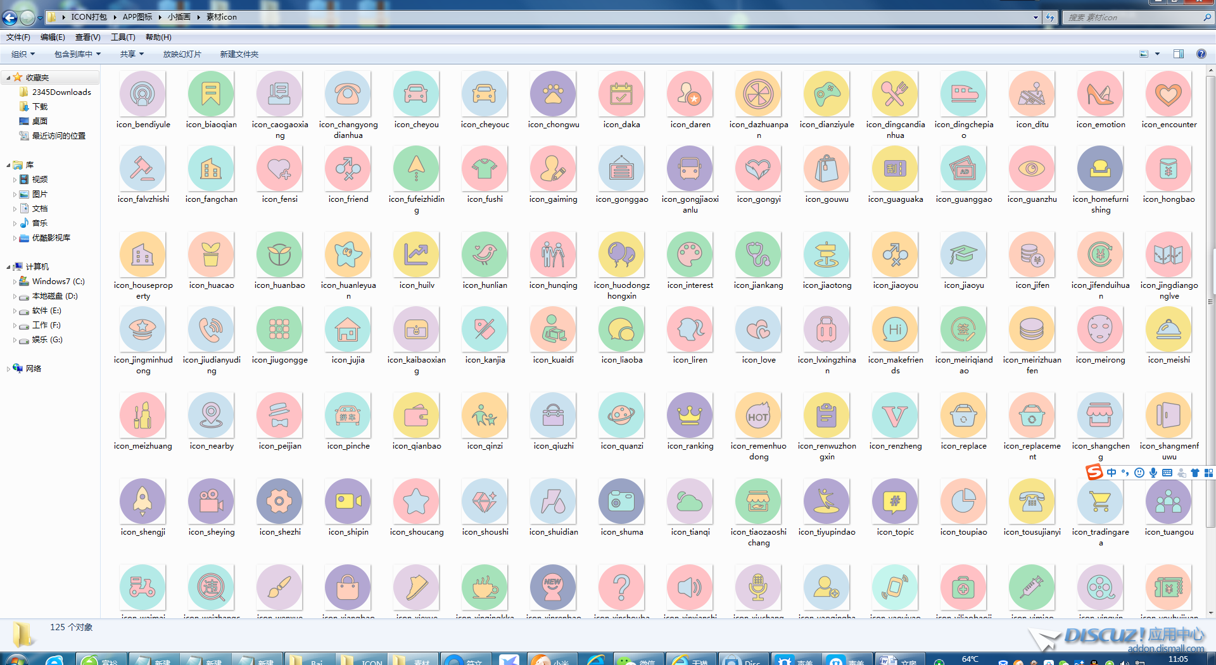Open the 查看(V) menu
The height and width of the screenshot is (665, 1216).
click(x=87, y=37)
